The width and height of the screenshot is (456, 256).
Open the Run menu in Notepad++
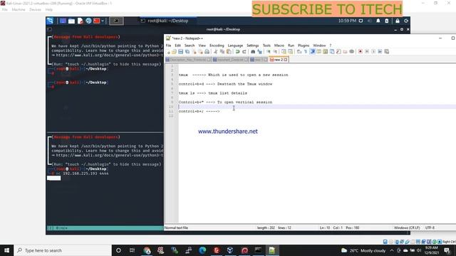[x=291, y=46]
